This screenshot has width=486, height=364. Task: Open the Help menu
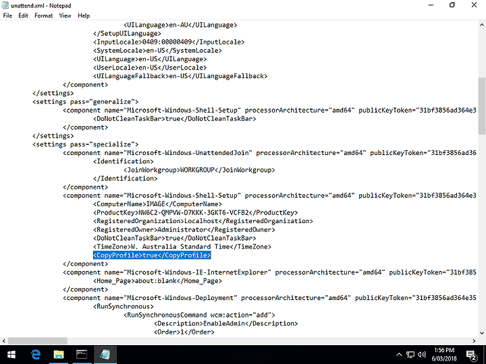pyautogui.click(x=84, y=16)
